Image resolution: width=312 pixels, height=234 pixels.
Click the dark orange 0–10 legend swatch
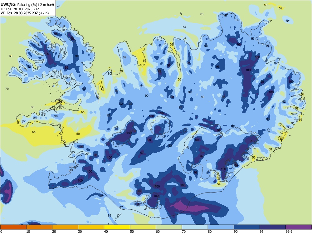[13, 227]
